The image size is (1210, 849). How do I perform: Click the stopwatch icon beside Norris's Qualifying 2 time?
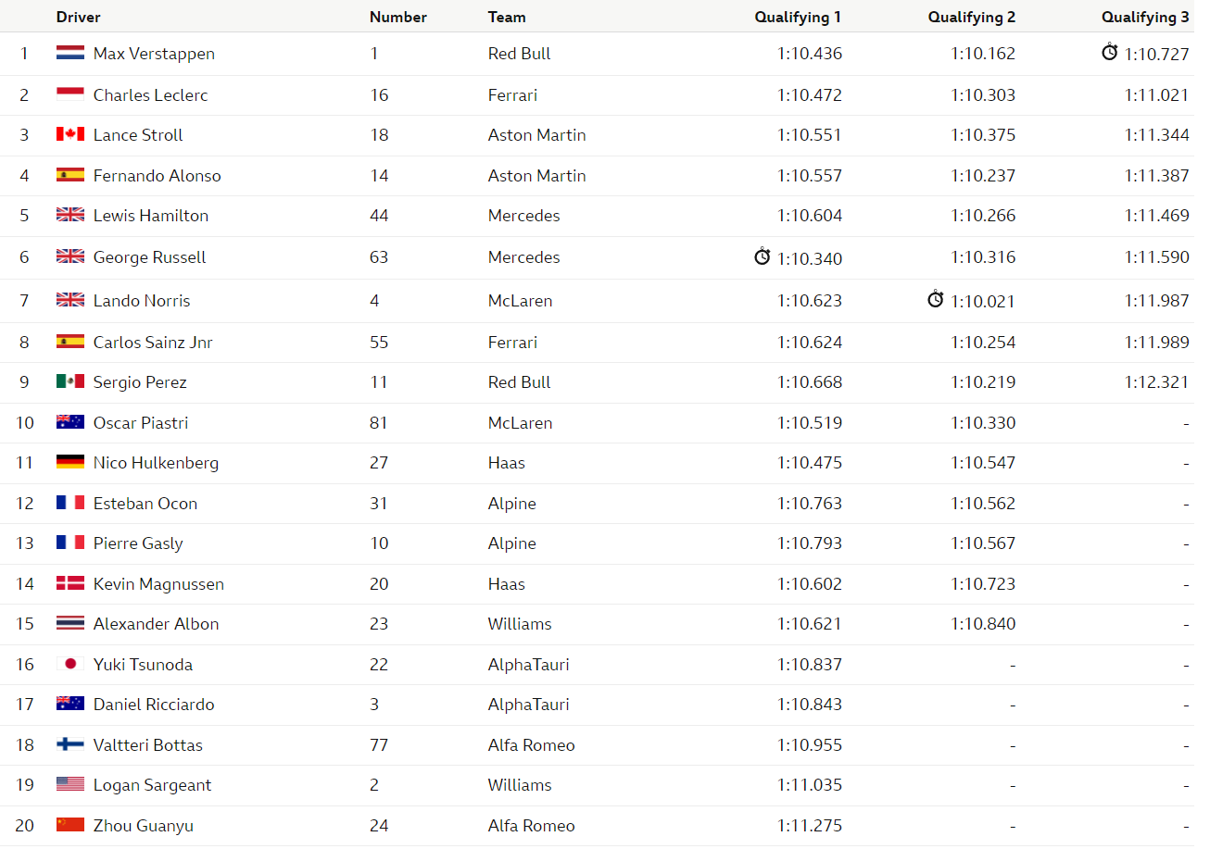pos(935,299)
